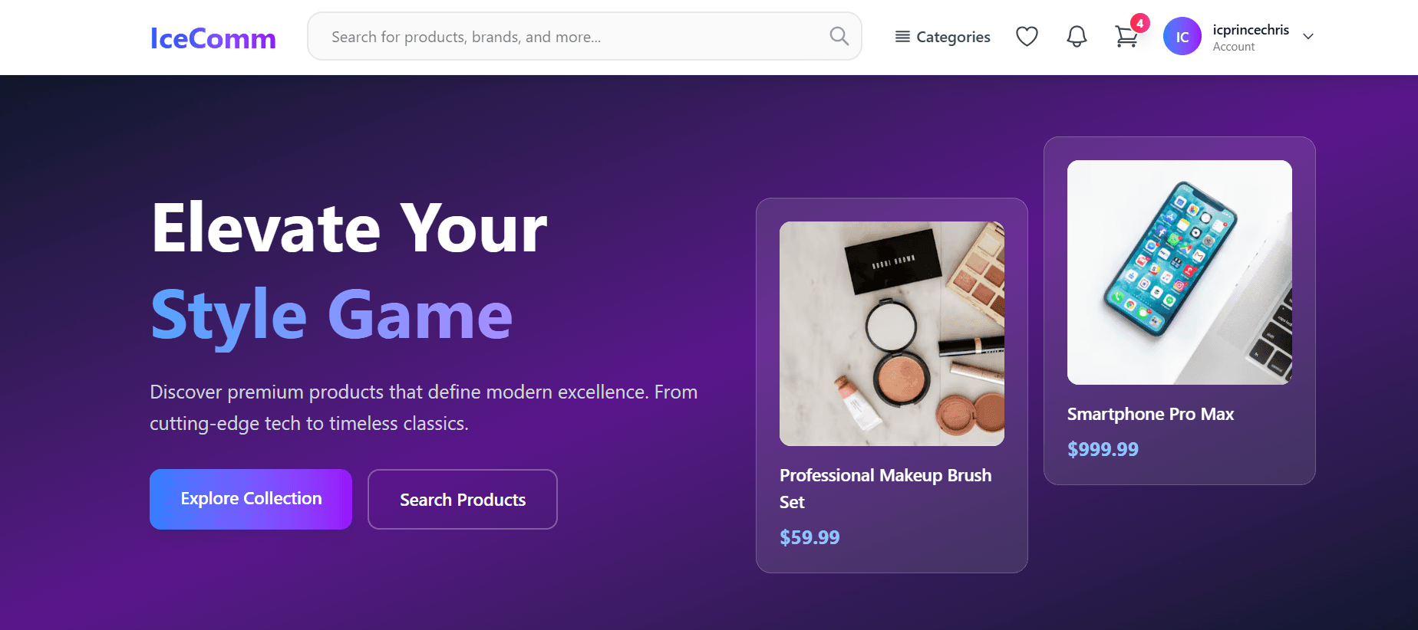Screen dimensions: 1418x630
Task: Click the red cart count badge
Action: point(1140,23)
